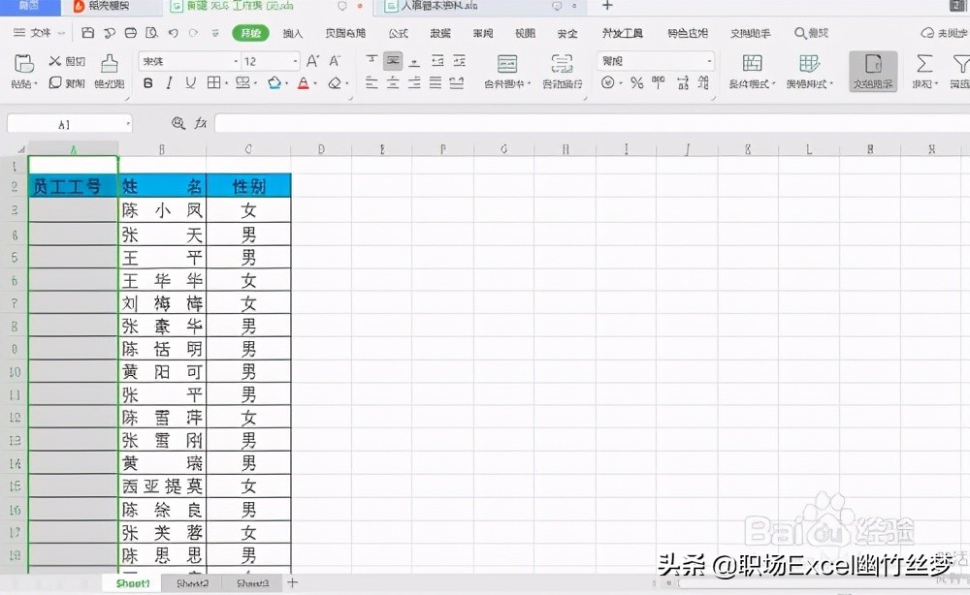Click the Percent style icon
Screen dimensions: 970x595
(x=636, y=84)
